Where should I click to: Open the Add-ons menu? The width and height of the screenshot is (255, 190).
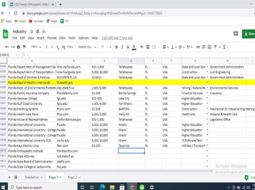[83, 38]
